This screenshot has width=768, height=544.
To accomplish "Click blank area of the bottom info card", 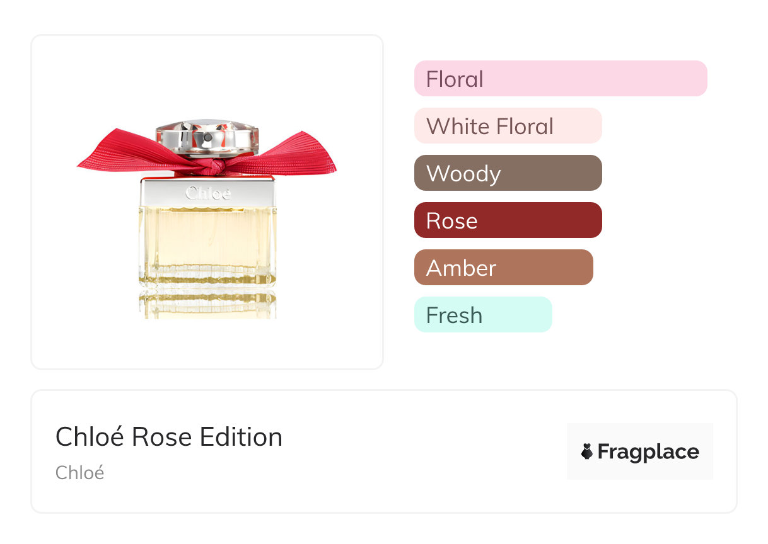I will coord(410,453).
